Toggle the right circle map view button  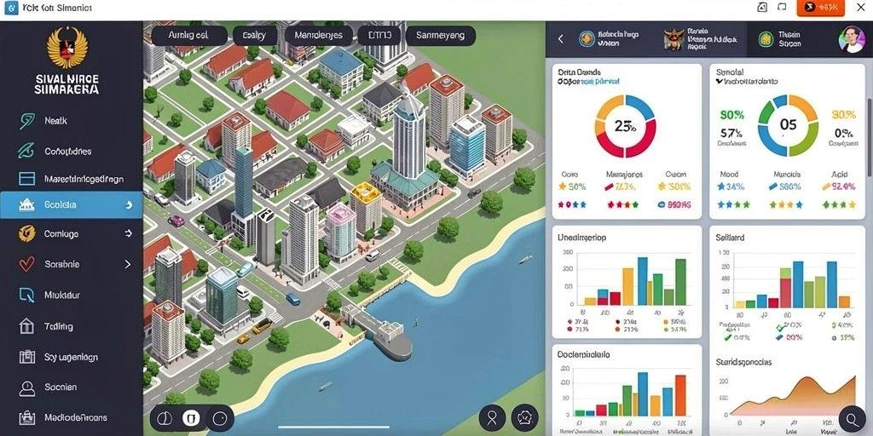(220, 417)
